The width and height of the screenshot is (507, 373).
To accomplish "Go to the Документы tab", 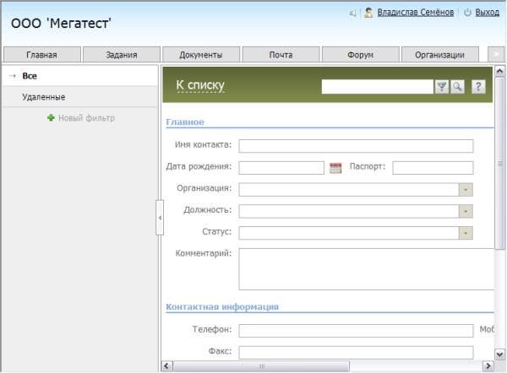I will [201, 55].
